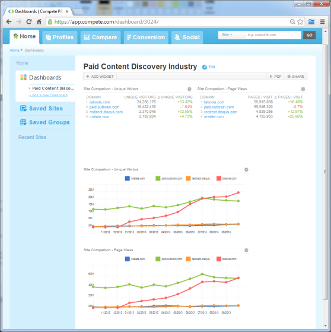Bookmark this page with the star icon
Screen dimensions: 331x332
pos(300,21)
